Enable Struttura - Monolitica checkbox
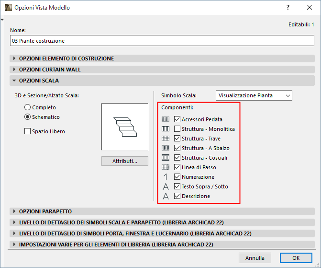Viewport: 321px width, 268px height. click(177, 129)
